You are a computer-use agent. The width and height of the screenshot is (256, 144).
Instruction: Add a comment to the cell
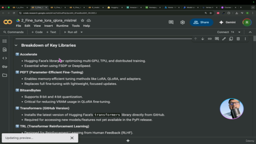click(x=217, y=39)
